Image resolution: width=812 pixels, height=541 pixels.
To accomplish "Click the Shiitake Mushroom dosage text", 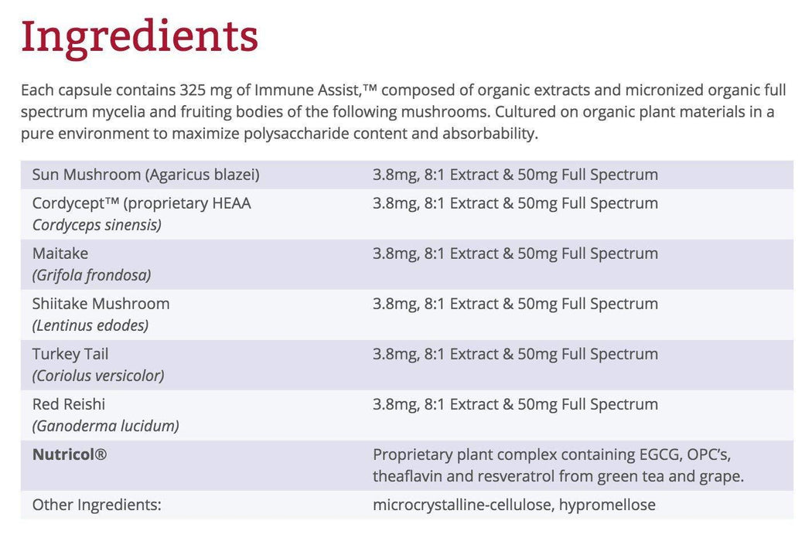I will point(515,304).
